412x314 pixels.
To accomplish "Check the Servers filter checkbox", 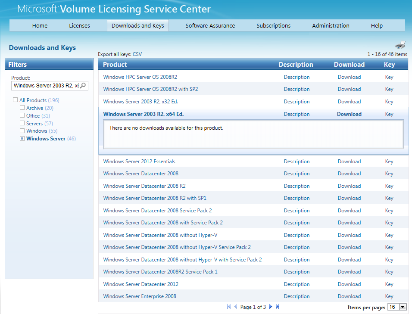I will [x=22, y=123].
